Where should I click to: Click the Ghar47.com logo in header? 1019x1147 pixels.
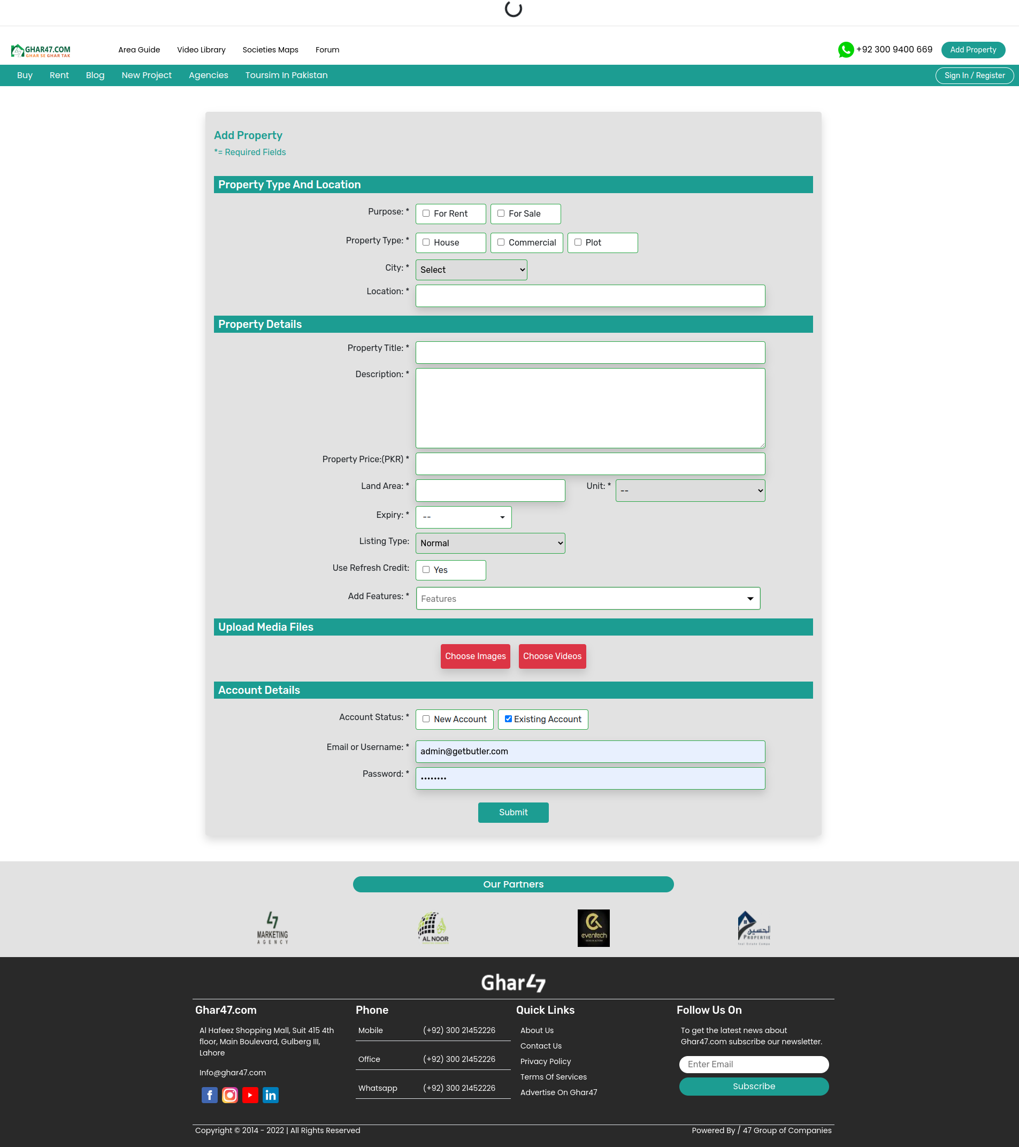41,50
